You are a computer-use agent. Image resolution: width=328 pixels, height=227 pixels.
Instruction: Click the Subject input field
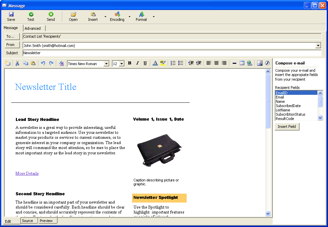tap(172, 53)
